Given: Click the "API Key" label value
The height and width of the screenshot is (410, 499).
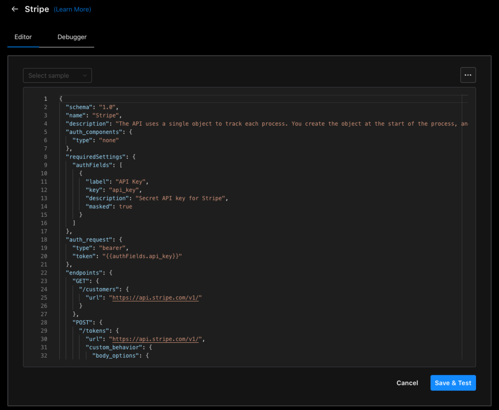Looking at the screenshot, I should 131,182.
